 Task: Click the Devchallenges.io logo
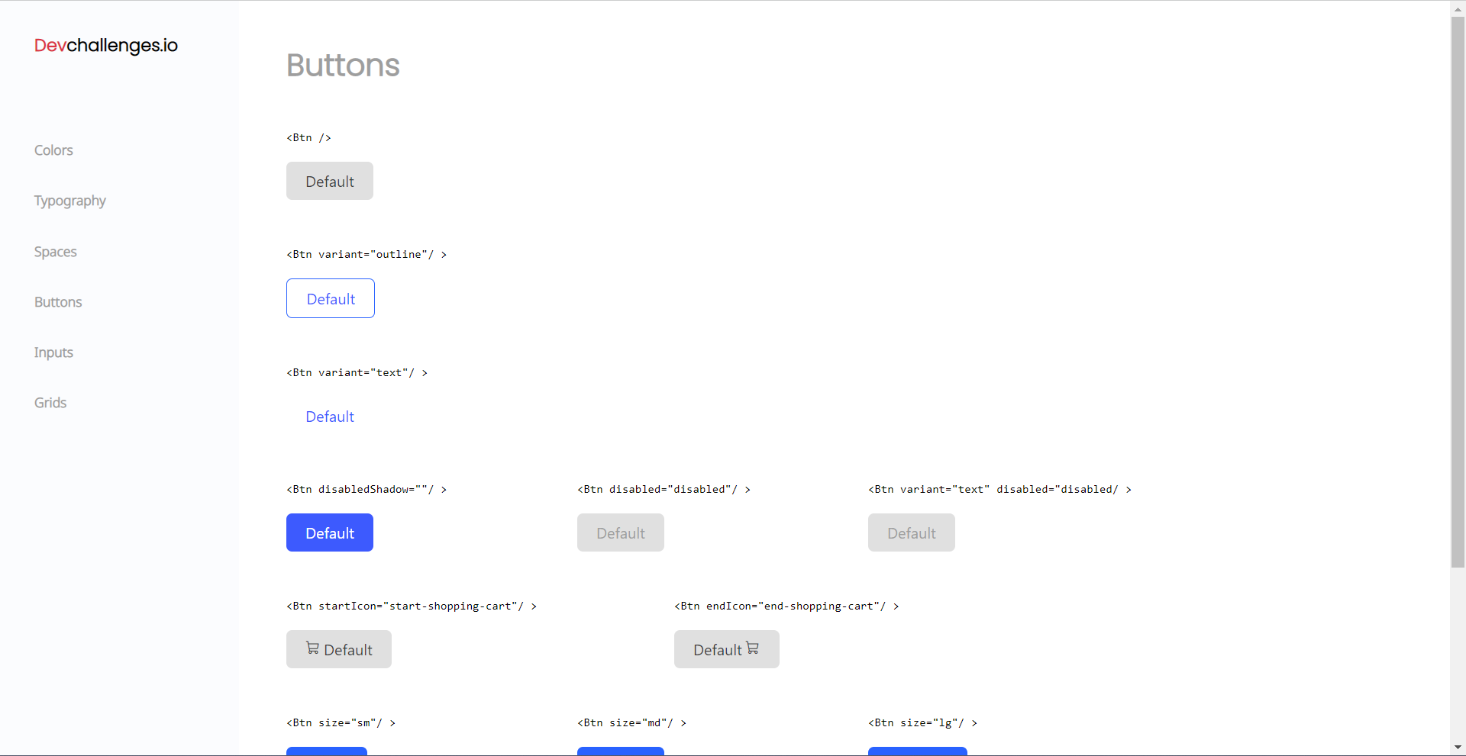pyautogui.click(x=105, y=46)
